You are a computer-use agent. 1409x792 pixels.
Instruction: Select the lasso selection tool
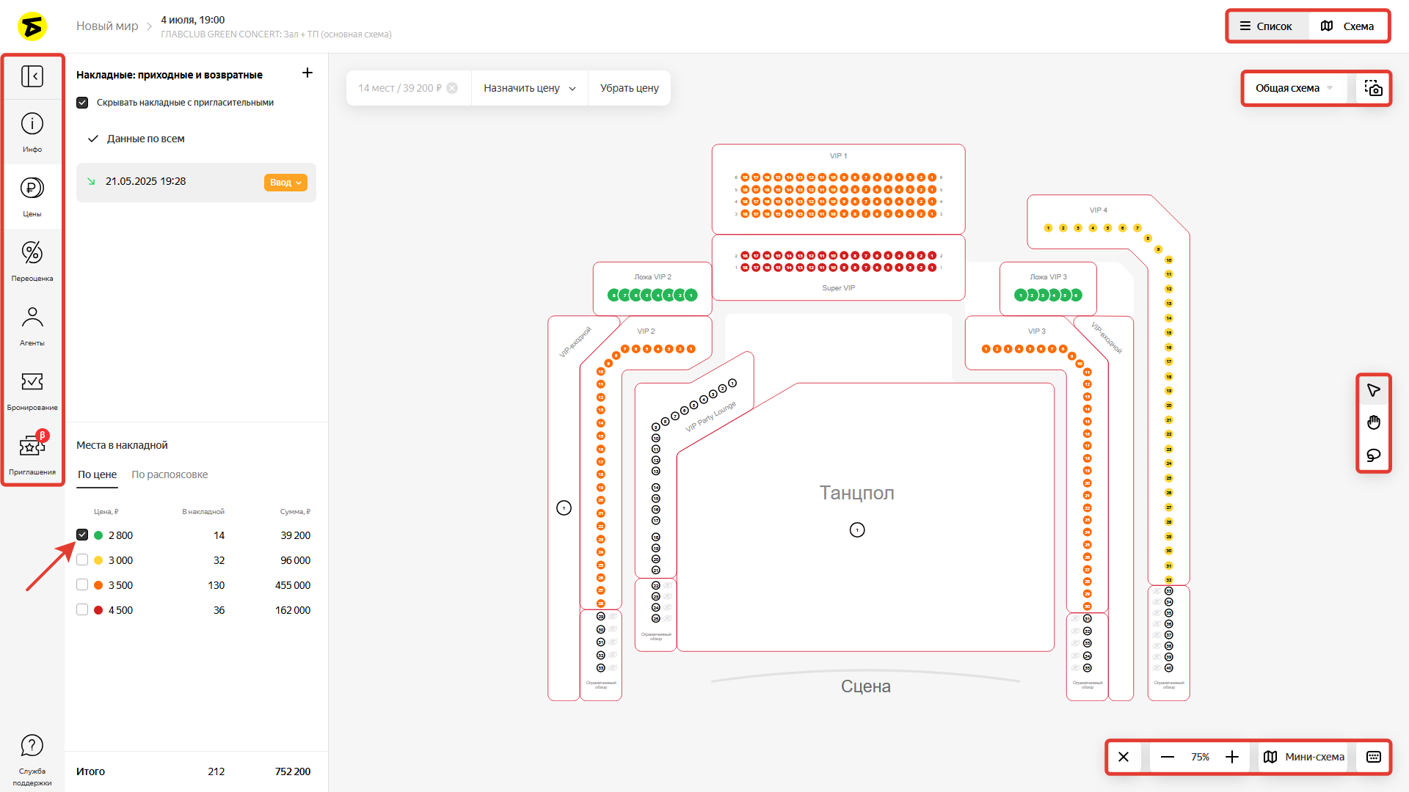click(1374, 455)
